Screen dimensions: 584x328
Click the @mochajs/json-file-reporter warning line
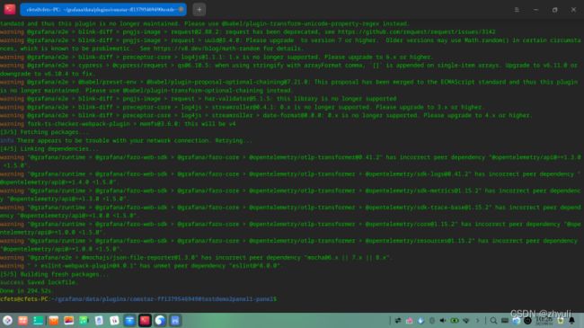pyautogui.click(x=196, y=258)
